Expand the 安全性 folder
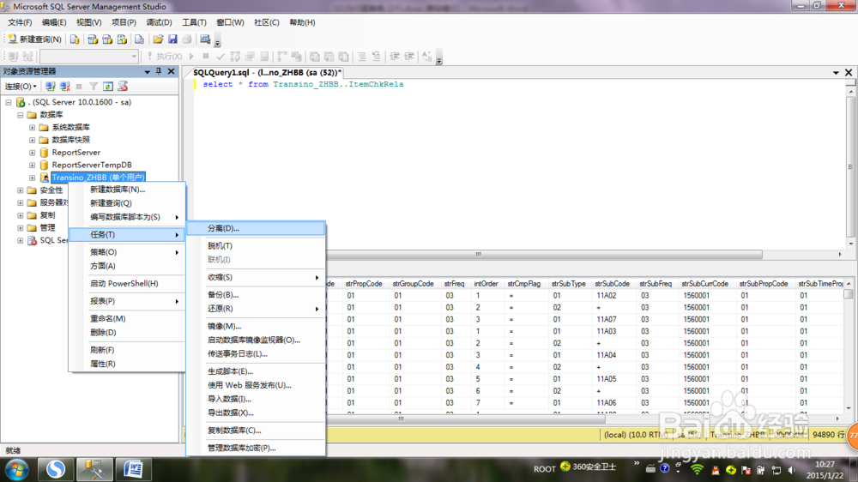 [x=21, y=190]
